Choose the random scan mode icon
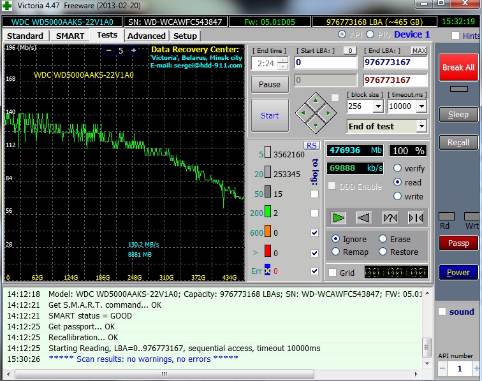The height and width of the screenshot is (381, 482). (390, 218)
